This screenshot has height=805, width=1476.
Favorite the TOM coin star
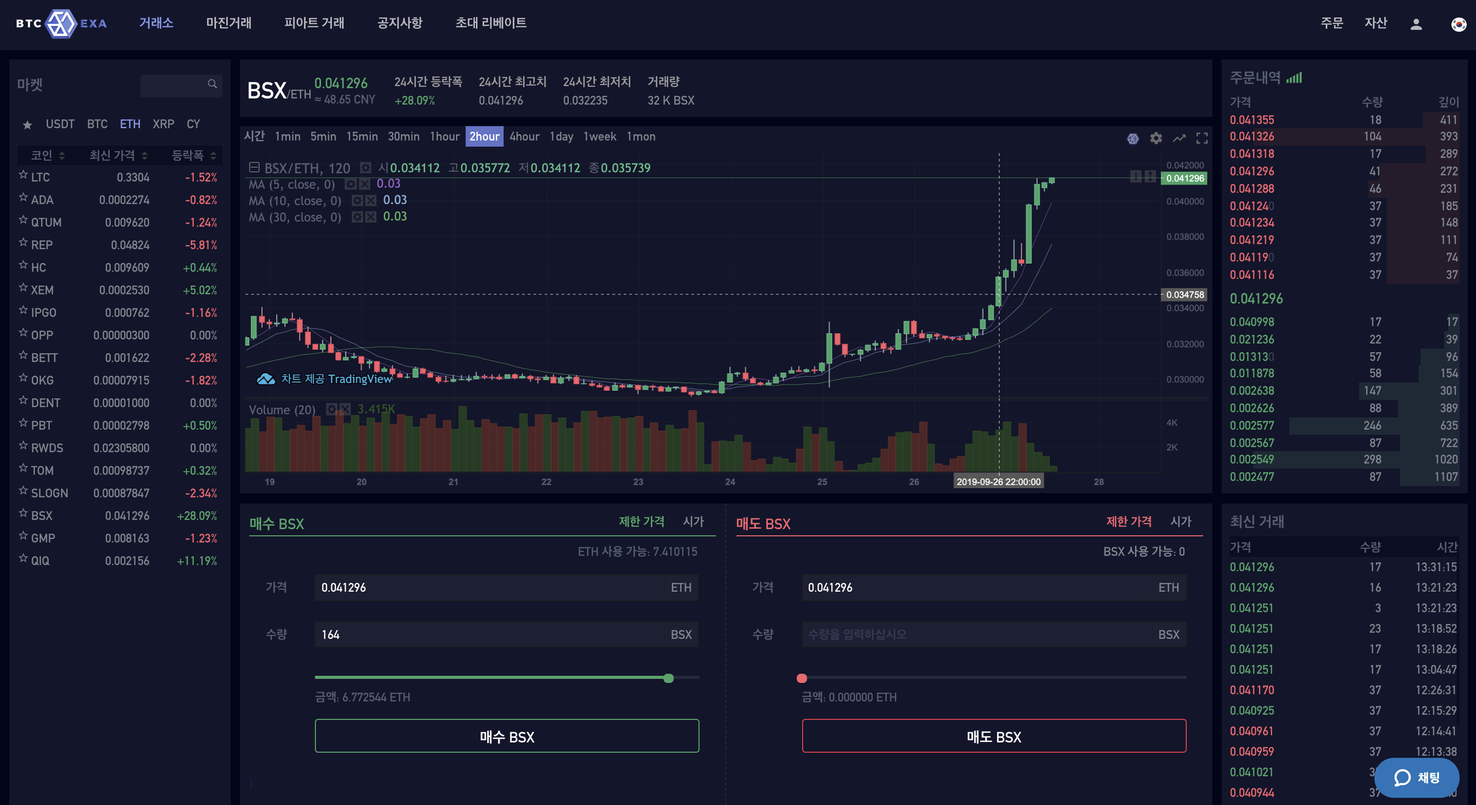click(x=24, y=468)
